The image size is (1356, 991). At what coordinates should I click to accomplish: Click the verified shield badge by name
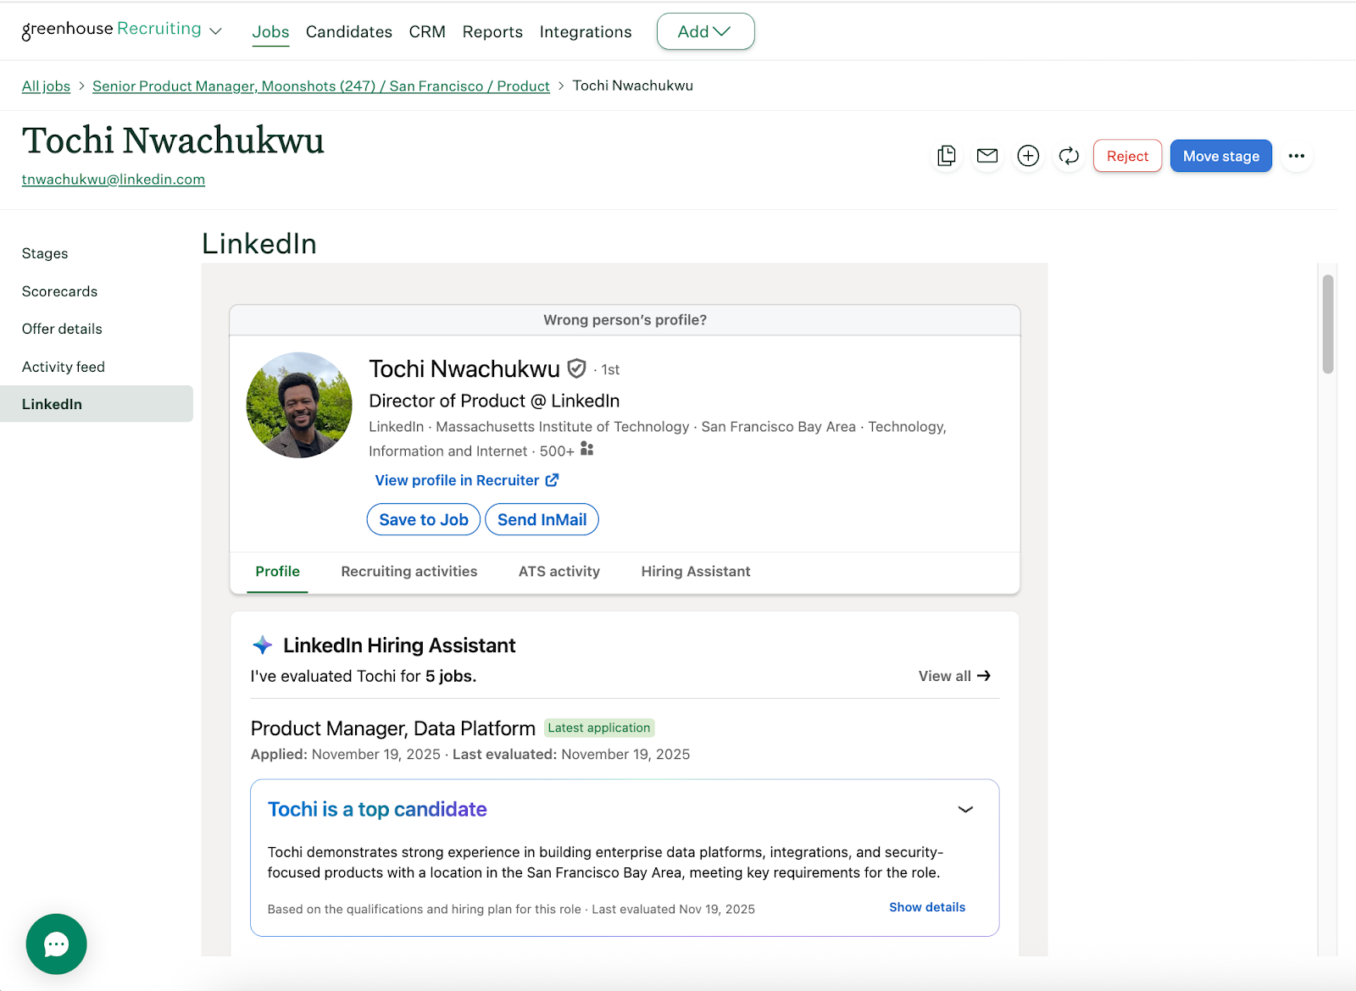click(x=577, y=368)
